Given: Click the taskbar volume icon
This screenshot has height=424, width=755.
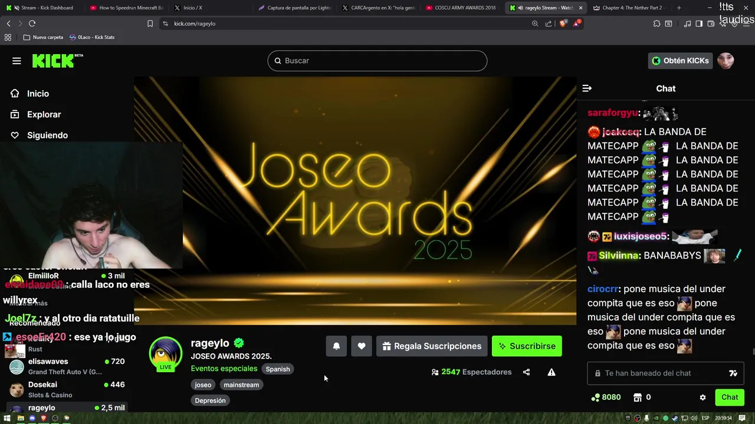Looking at the screenshot, I should pyautogui.click(x=695, y=418).
